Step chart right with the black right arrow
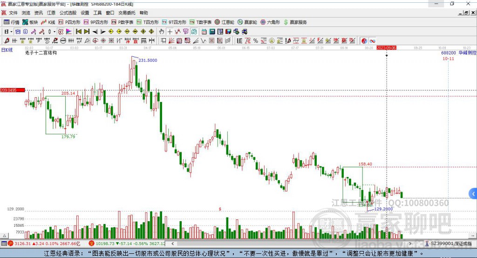 tap(103, 32)
